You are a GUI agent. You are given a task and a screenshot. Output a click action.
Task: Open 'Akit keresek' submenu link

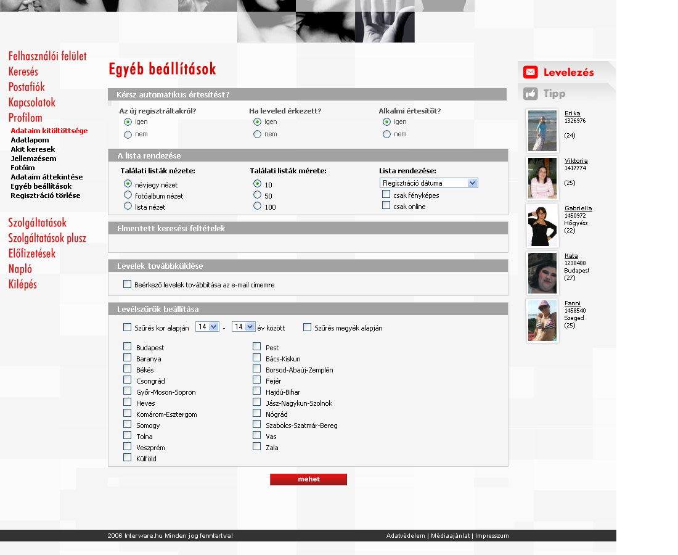click(33, 149)
